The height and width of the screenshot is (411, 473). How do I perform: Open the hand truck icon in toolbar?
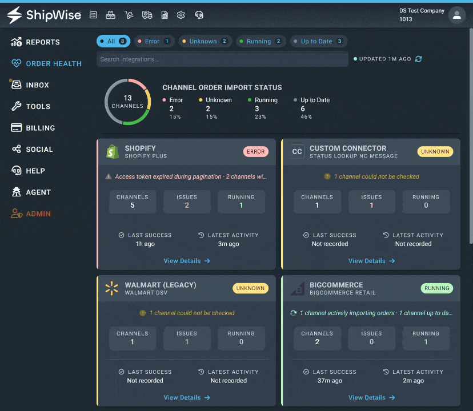click(129, 15)
